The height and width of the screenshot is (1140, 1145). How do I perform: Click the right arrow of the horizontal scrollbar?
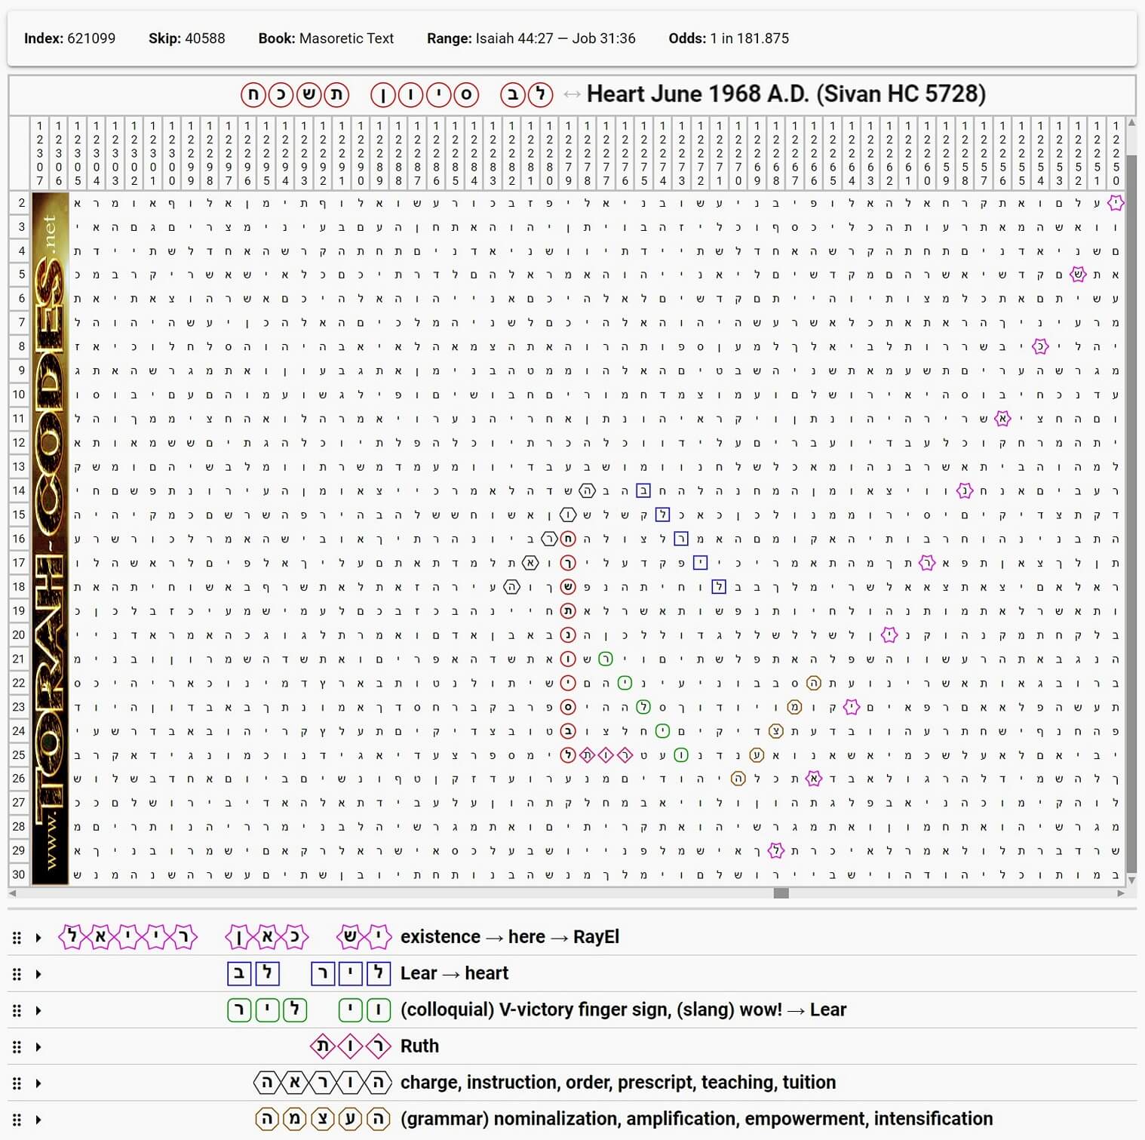pos(1121,893)
